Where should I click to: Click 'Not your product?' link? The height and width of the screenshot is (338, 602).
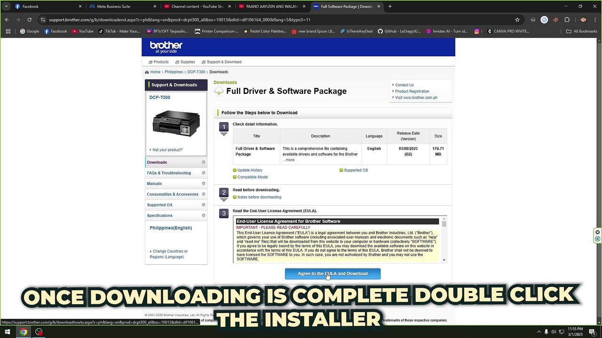[x=167, y=150]
